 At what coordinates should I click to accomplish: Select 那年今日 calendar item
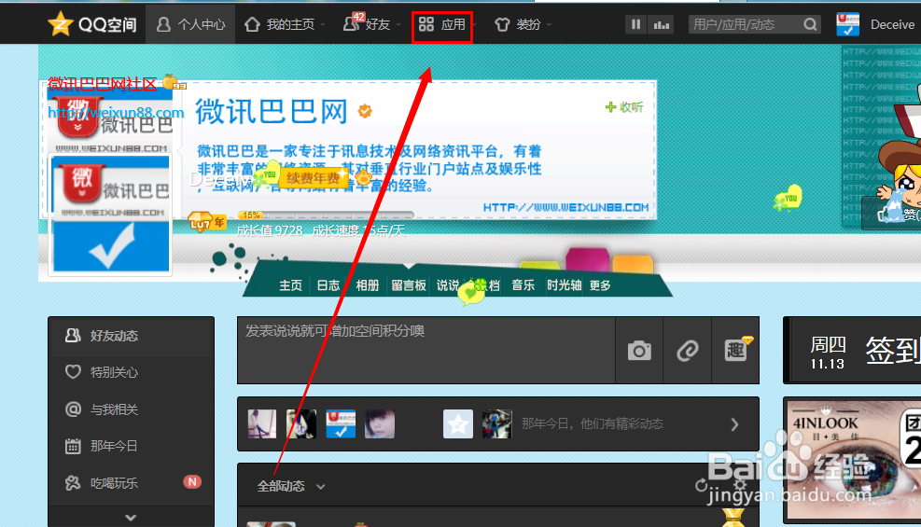[x=131, y=446]
